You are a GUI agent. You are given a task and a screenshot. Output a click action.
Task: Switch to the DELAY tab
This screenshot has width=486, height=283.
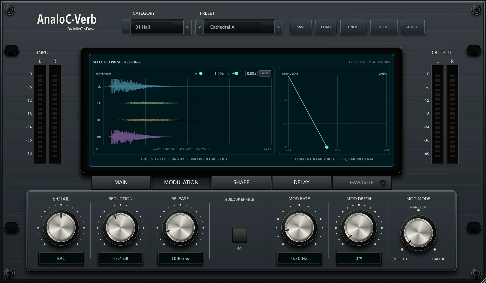(301, 182)
